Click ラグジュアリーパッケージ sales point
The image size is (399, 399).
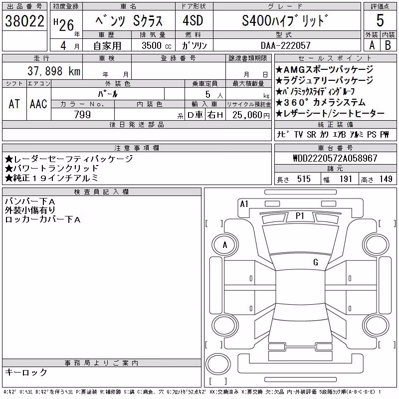(324, 80)
